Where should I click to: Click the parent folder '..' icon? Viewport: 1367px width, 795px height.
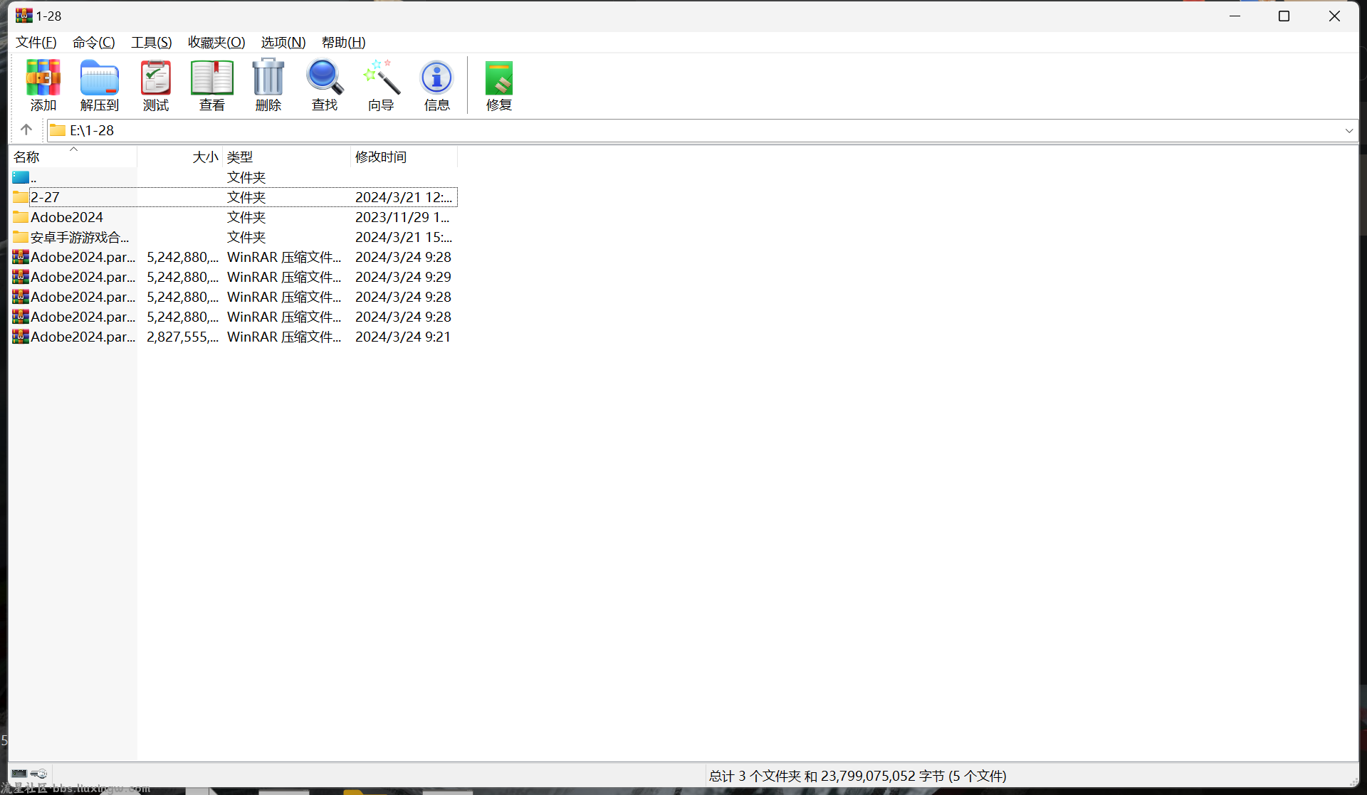pos(21,177)
